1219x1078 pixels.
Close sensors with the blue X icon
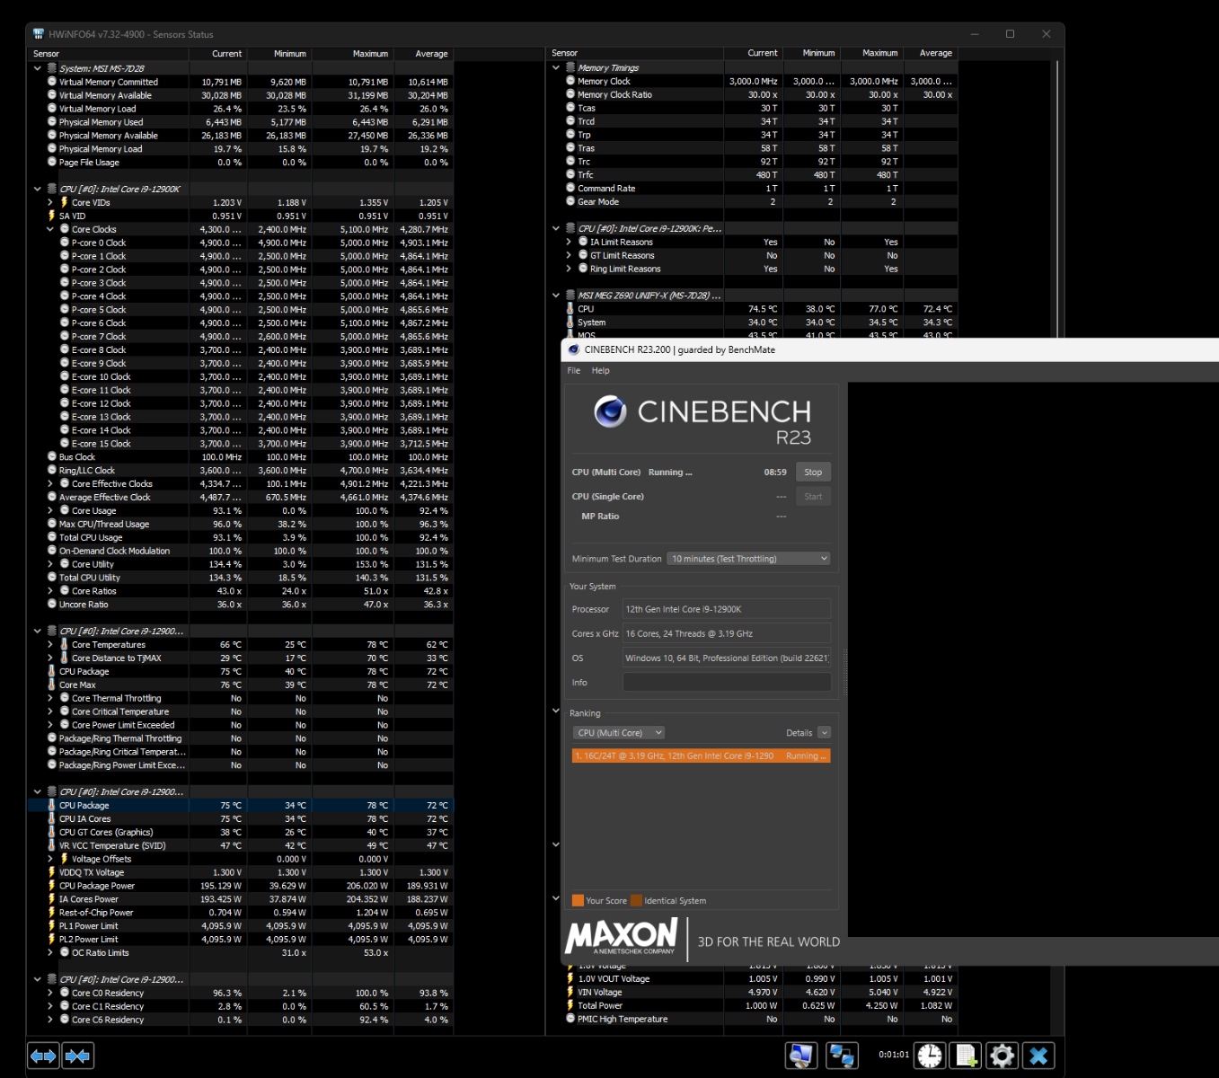click(x=1038, y=1056)
